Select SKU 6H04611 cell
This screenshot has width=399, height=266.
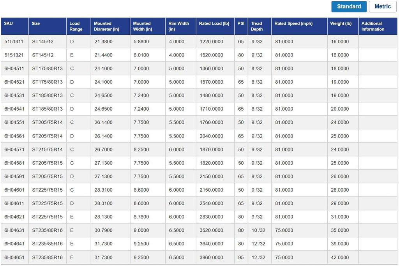[x=14, y=203]
